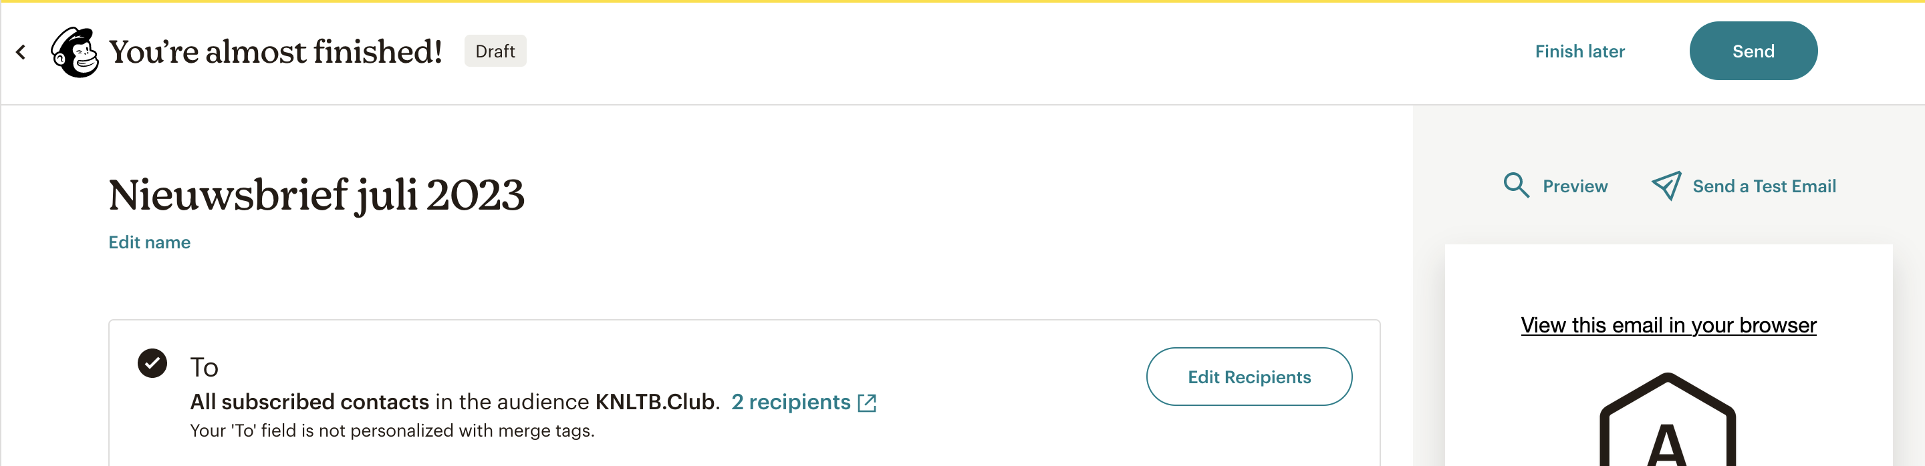Screen dimensions: 1925x466
Task: Click Send a Test Email
Action: click(1764, 186)
